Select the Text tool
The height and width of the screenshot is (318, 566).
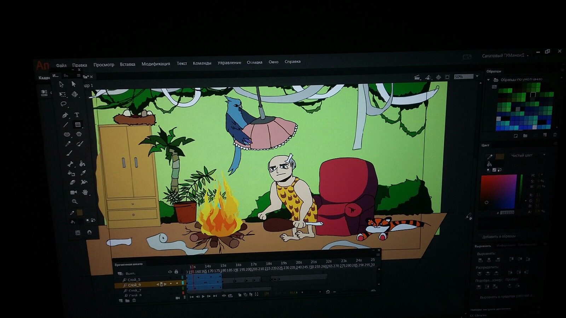(x=77, y=115)
